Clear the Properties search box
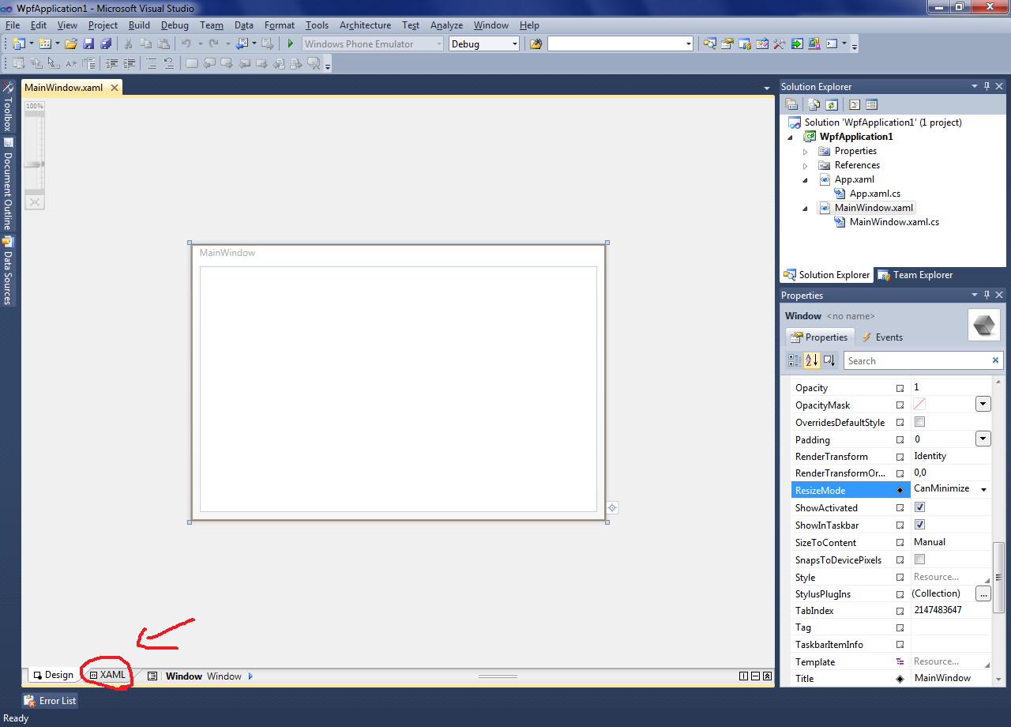This screenshot has height=727, width=1011. tap(995, 360)
